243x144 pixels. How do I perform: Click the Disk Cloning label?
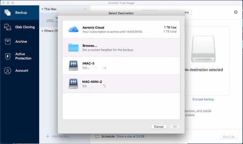point(25,27)
